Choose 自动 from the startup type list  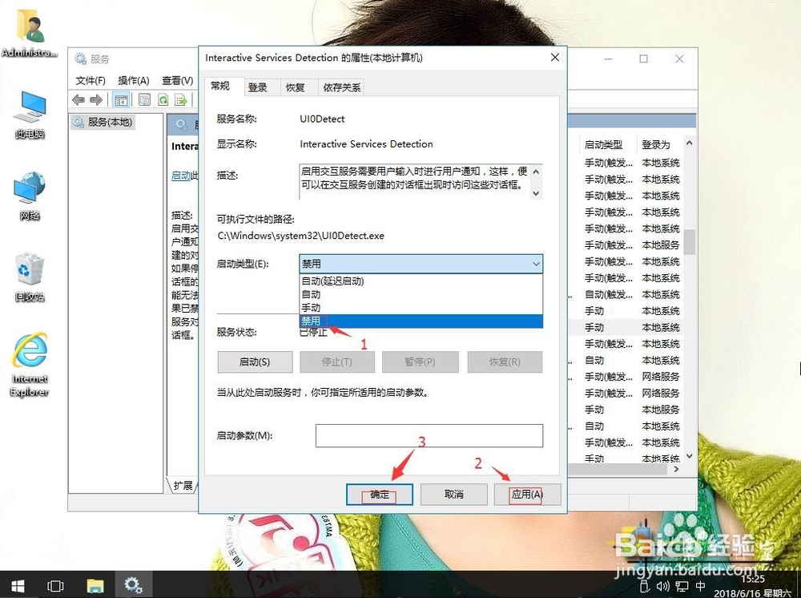point(421,294)
